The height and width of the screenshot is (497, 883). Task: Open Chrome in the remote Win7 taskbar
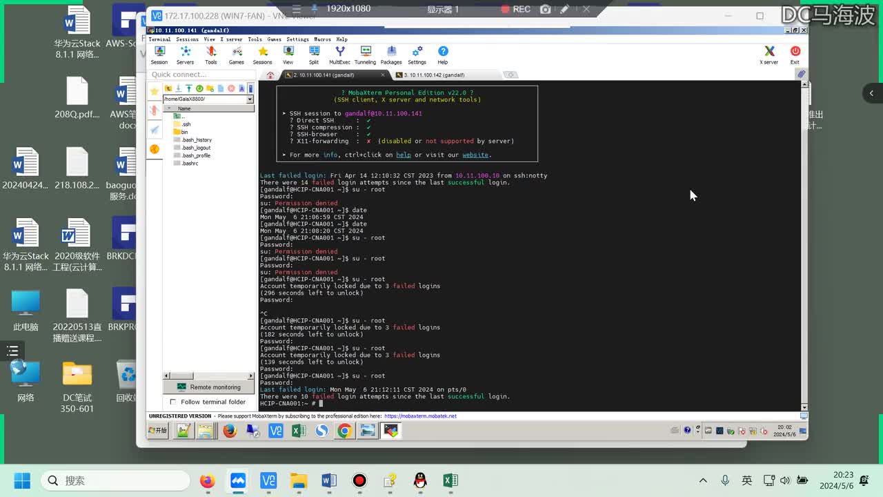(x=345, y=431)
